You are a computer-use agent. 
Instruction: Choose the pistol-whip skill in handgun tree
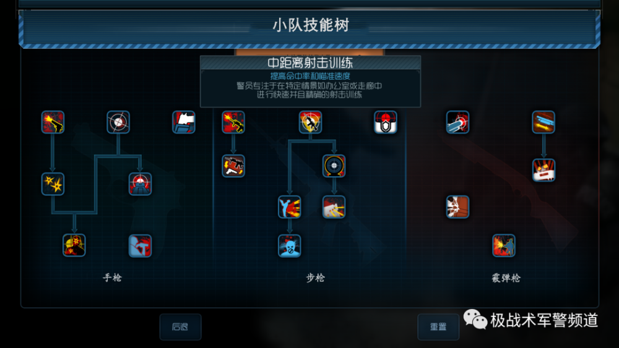pos(140,245)
